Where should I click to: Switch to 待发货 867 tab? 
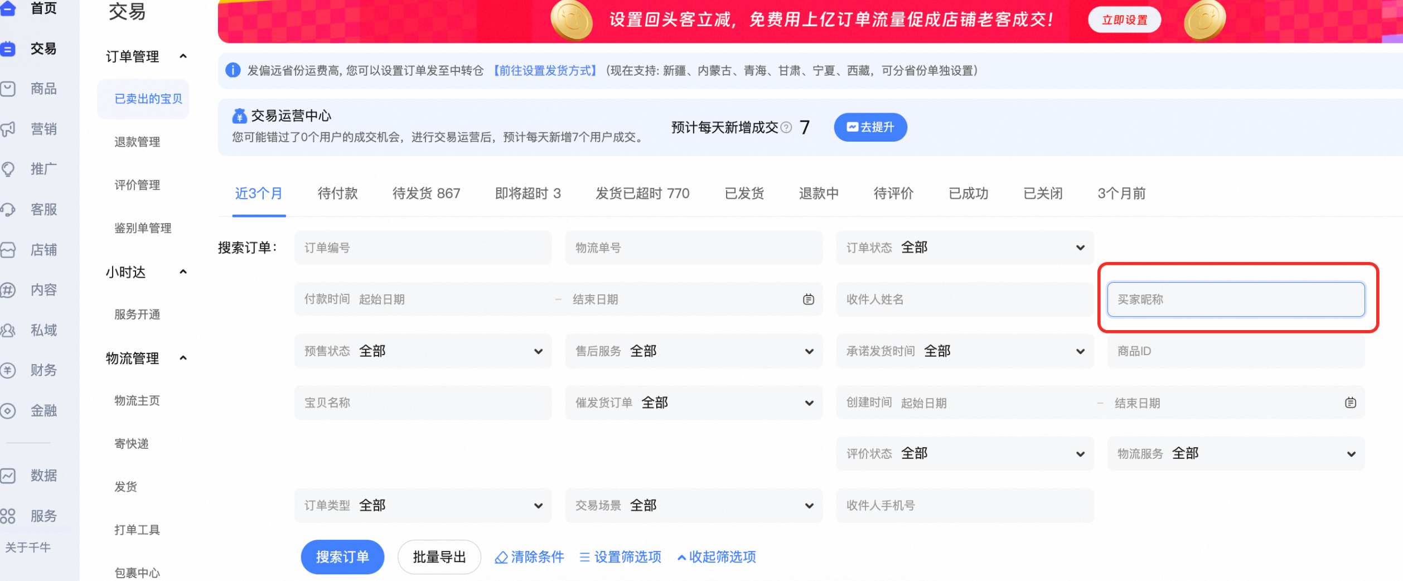(x=426, y=193)
